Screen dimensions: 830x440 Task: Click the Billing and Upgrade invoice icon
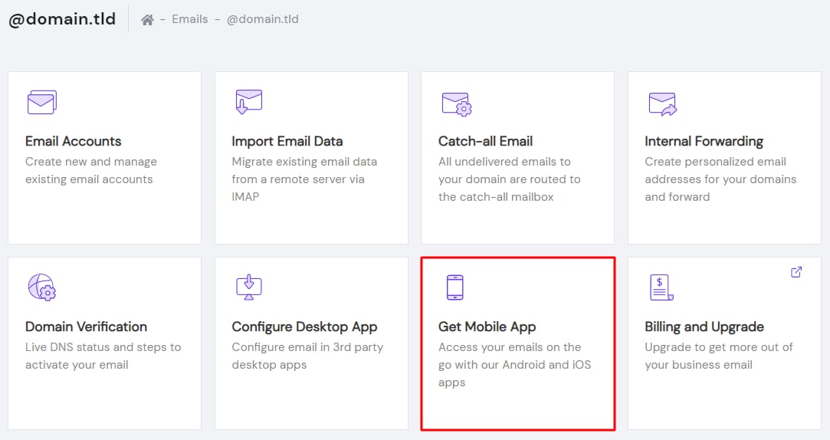point(661,287)
